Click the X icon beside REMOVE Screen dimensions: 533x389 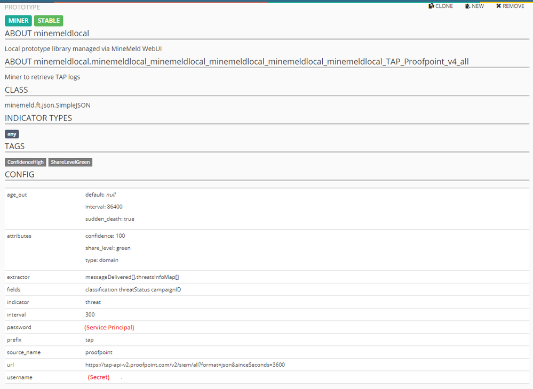[499, 6]
